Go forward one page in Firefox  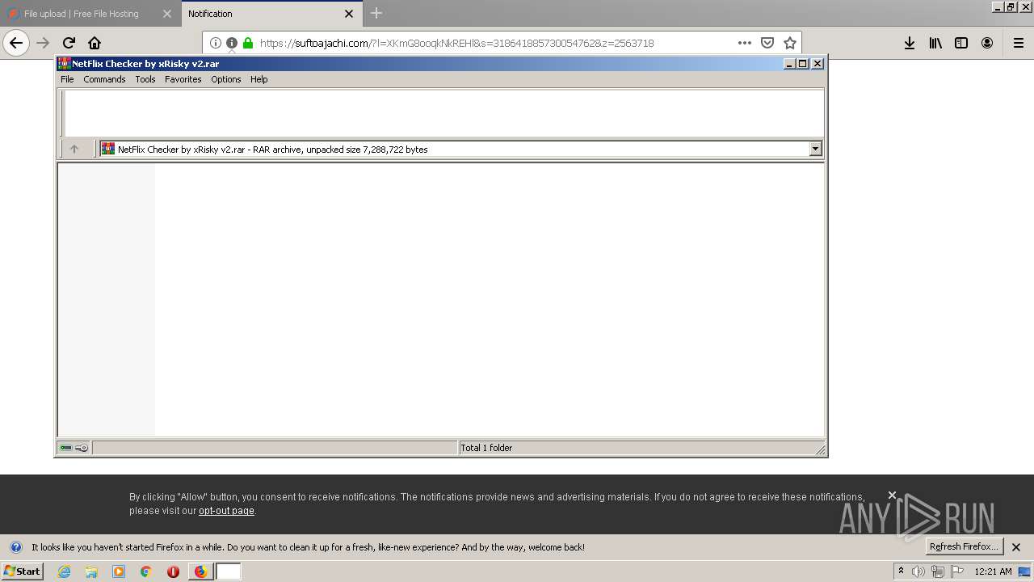point(43,43)
